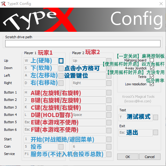This screenshot has height=166, width=166.
Task: Click Player 1 Left key-assign square button
Action: tap(61, 76)
